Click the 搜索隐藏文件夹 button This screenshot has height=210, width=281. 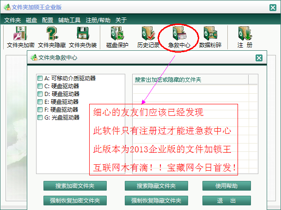click(156, 186)
